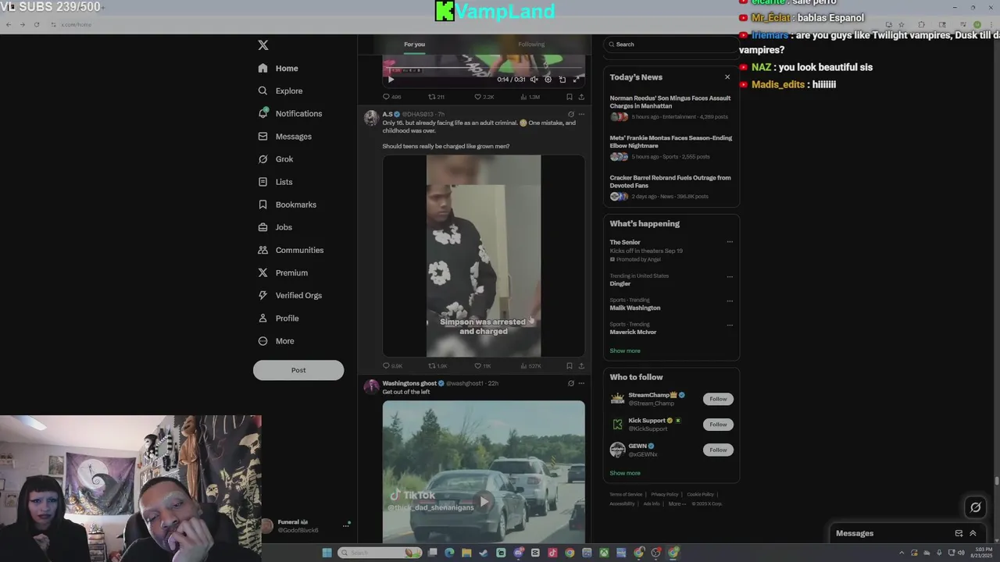
Task: Enter fullscreen on top video
Action: (577, 79)
